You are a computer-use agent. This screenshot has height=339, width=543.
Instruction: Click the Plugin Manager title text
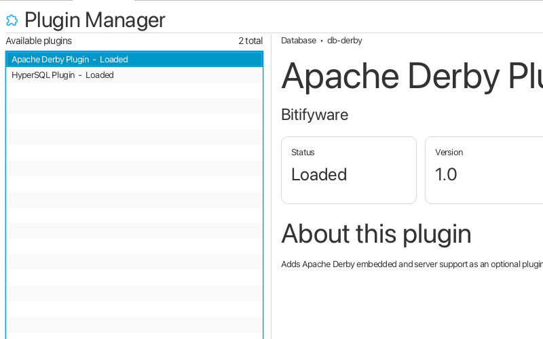tap(95, 20)
